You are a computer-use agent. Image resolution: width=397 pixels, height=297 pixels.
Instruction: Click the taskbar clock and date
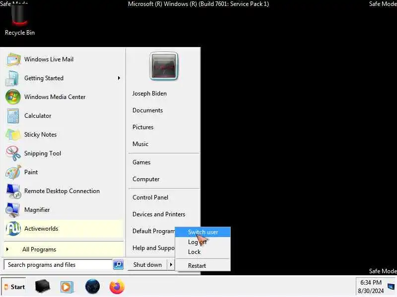(x=371, y=287)
